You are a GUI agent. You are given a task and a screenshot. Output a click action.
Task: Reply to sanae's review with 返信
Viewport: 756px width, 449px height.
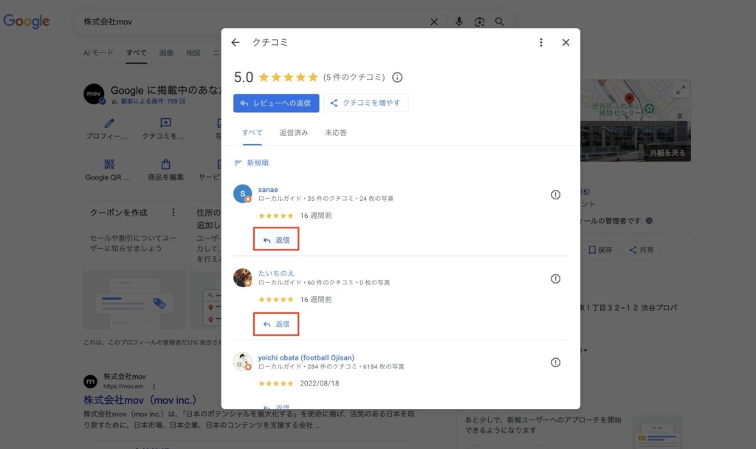pyautogui.click(x=276, y=240)
